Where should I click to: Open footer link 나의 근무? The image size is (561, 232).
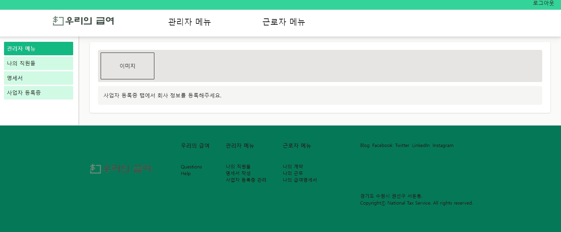click(x=293, y=173)
